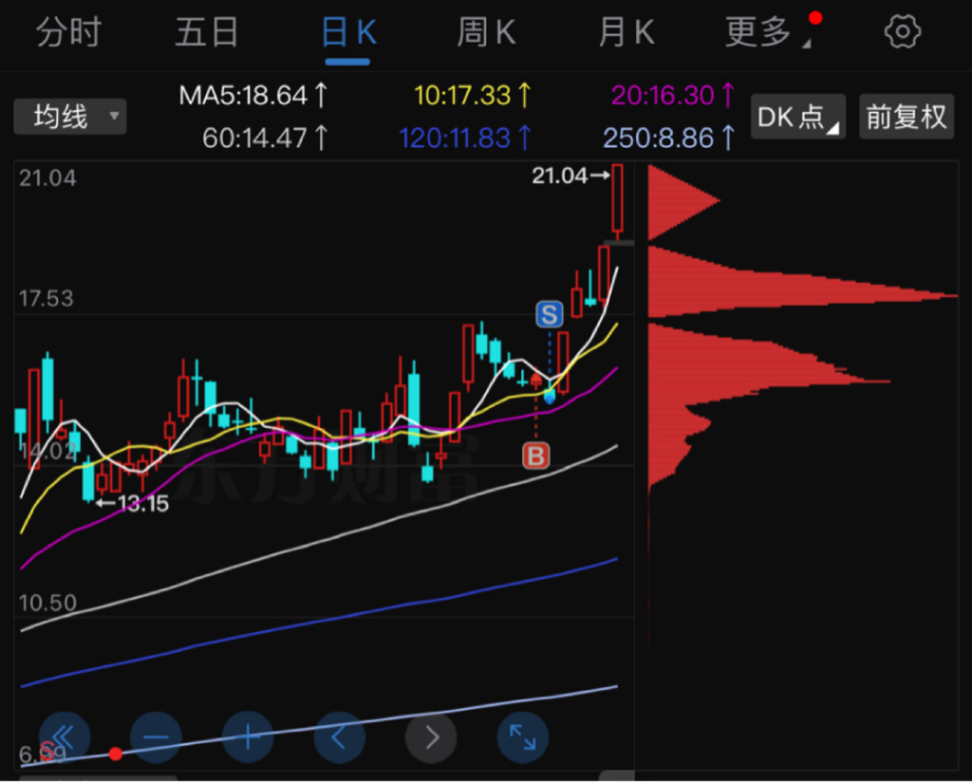Viewport: 972px width, 782px height.
Task: Tap the blue S sell marker
Action: coord(550,315)
